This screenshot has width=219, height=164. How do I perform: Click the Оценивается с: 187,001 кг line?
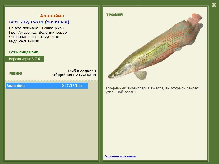click(x=34, y=37)
